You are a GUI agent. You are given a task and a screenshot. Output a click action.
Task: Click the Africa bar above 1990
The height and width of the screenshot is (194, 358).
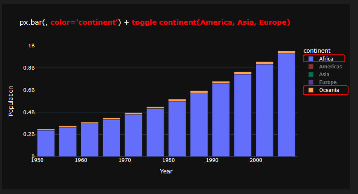click(x=221, y=120)
